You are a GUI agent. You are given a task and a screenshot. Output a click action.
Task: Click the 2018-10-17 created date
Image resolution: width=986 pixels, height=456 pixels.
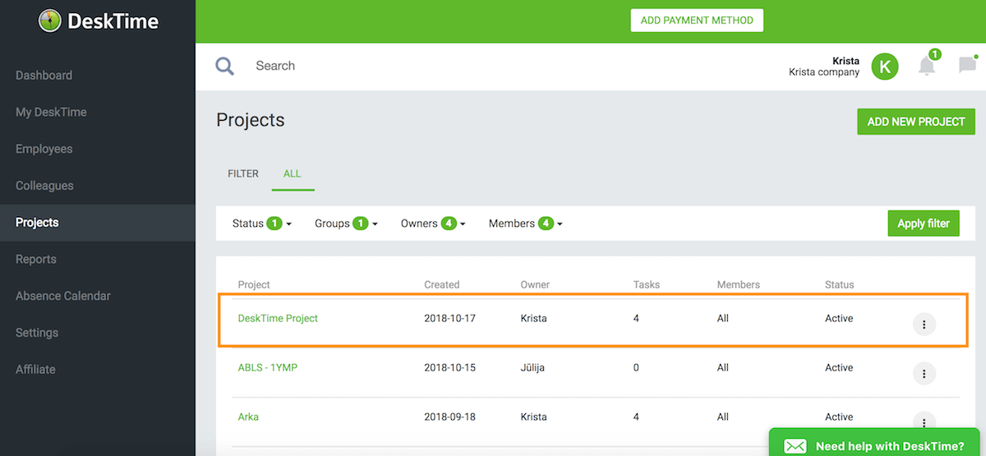pos(449,319)
